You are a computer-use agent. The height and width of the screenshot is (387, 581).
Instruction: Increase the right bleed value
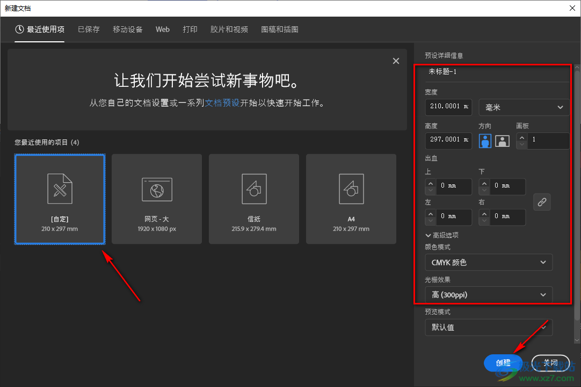tap(484, 214)
